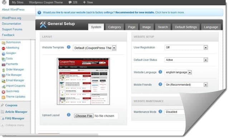Open the Feedback link
Screen dimensions: 229x139
click(8, 35)
